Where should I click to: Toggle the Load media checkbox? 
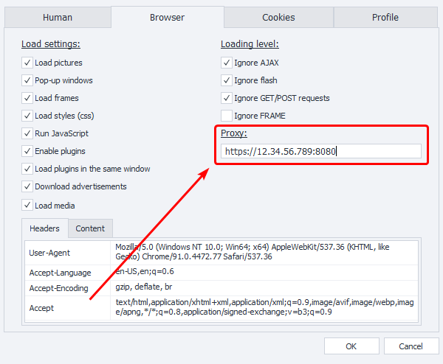pyautogui.click(x=27, y=206)
